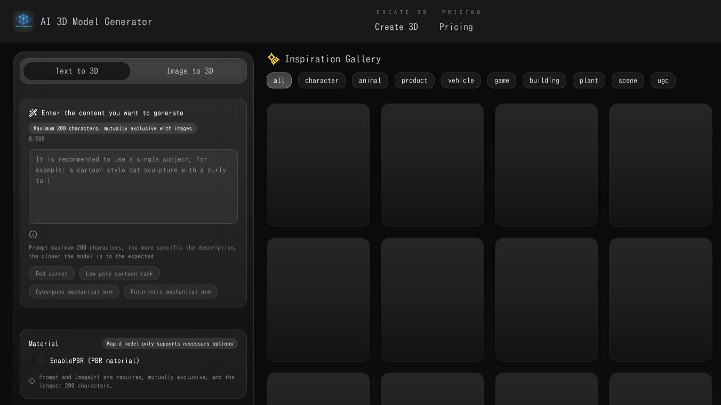Choose the Cyberpunk mechanical arm suggestion

74,291
